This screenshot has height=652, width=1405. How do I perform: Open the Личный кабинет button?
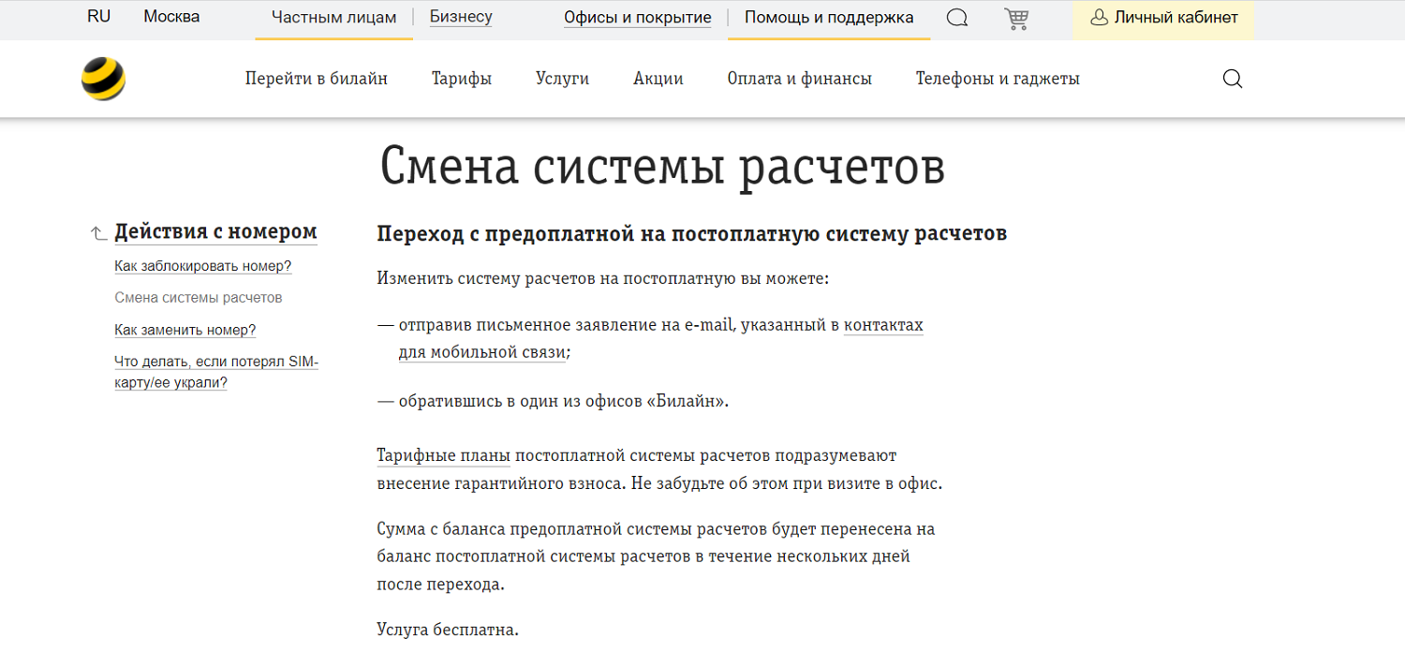(1164, 19)
